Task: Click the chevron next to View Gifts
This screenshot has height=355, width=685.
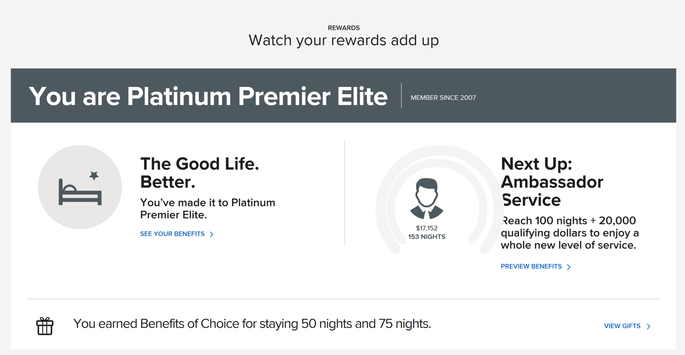Action: tap(648, 327)
